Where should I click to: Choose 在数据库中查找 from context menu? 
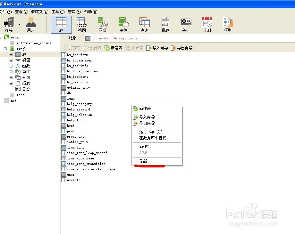157,138
